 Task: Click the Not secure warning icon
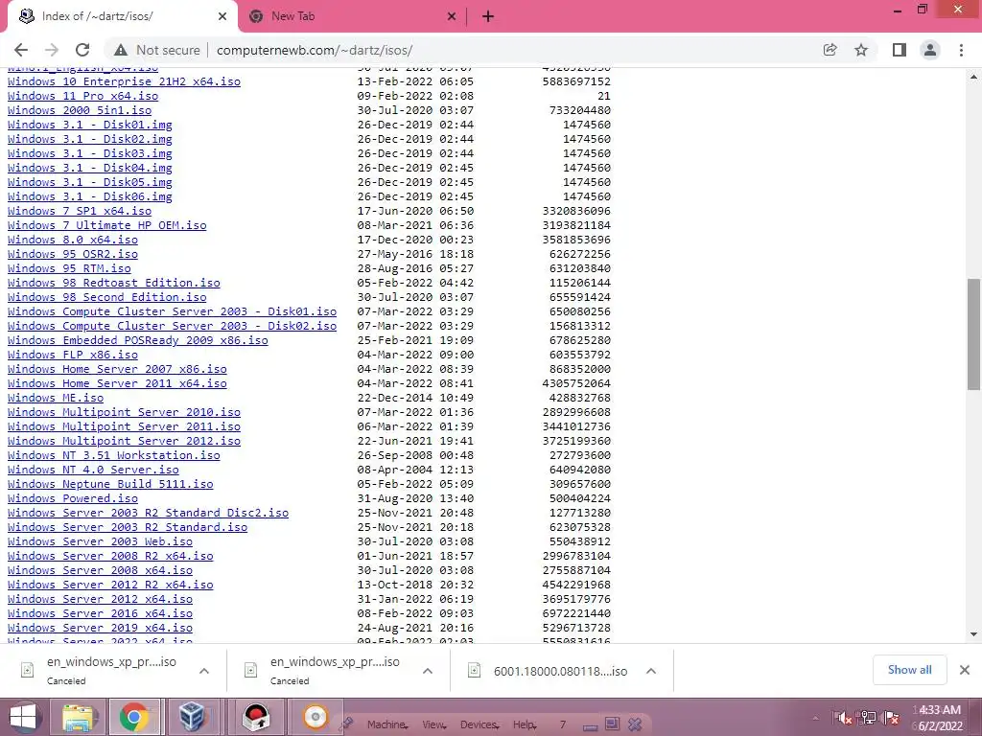pyautogui.click(x=121, y=50)
